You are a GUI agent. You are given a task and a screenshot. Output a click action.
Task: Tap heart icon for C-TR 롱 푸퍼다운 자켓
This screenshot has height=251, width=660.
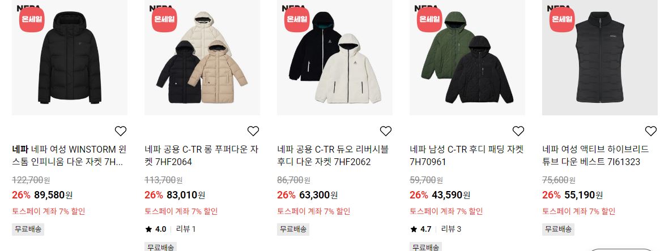(253, 131)
